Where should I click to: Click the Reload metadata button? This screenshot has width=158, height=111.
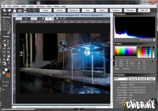point(133,79)
